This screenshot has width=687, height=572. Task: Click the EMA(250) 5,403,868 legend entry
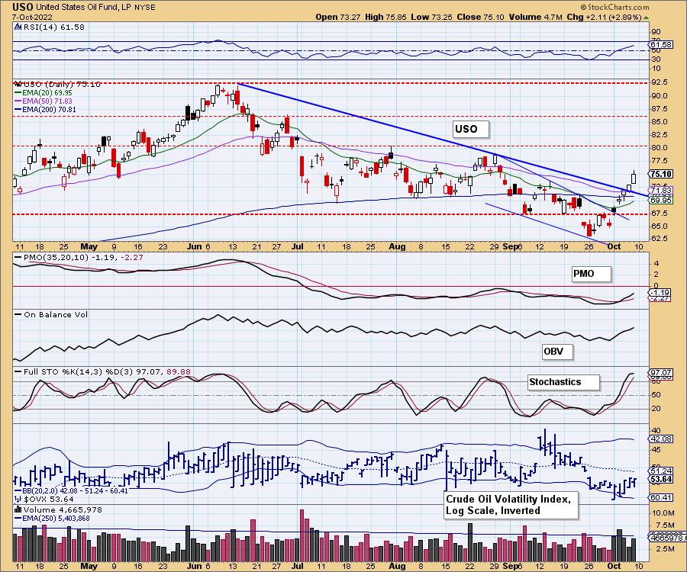[x=52, y=518]
